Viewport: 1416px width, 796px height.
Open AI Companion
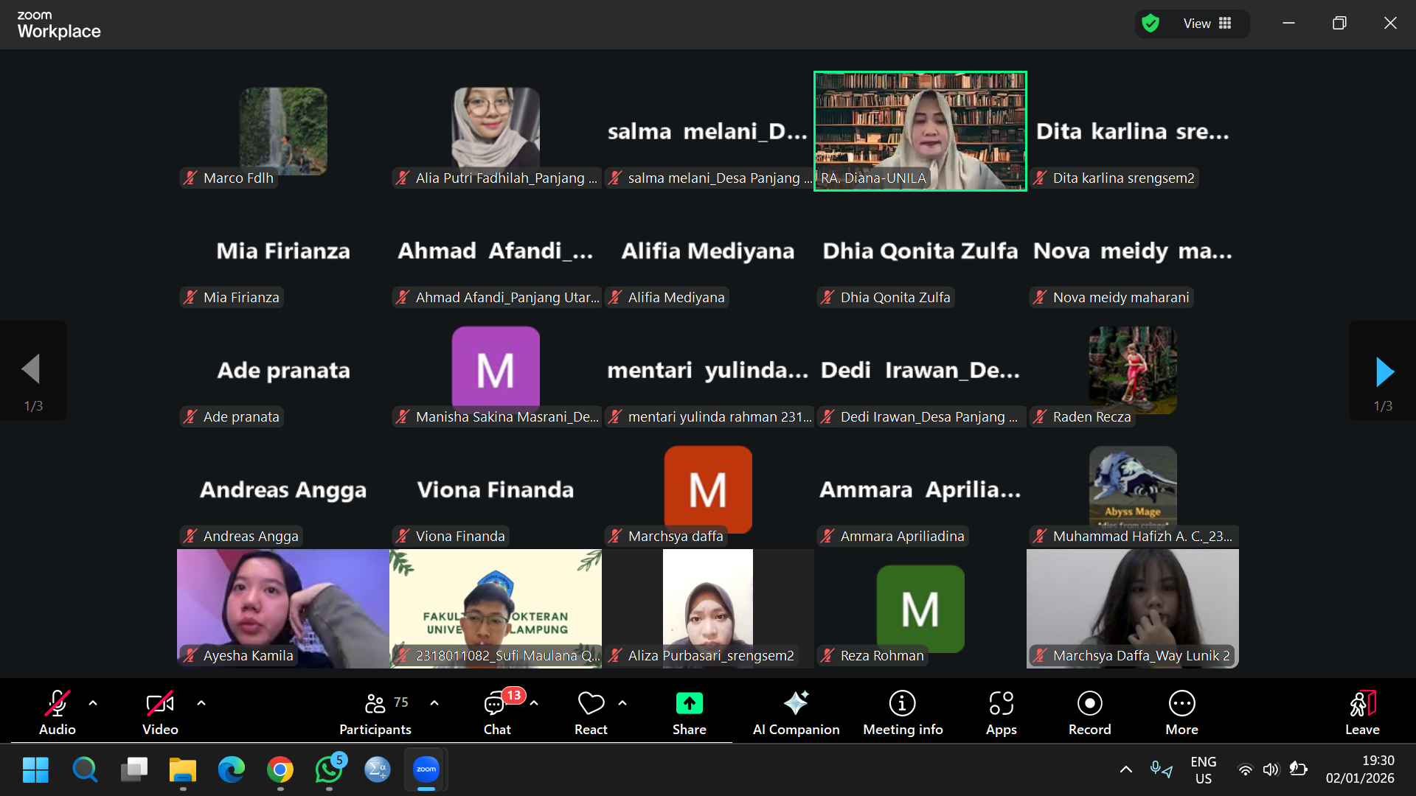tap(796, 712)
